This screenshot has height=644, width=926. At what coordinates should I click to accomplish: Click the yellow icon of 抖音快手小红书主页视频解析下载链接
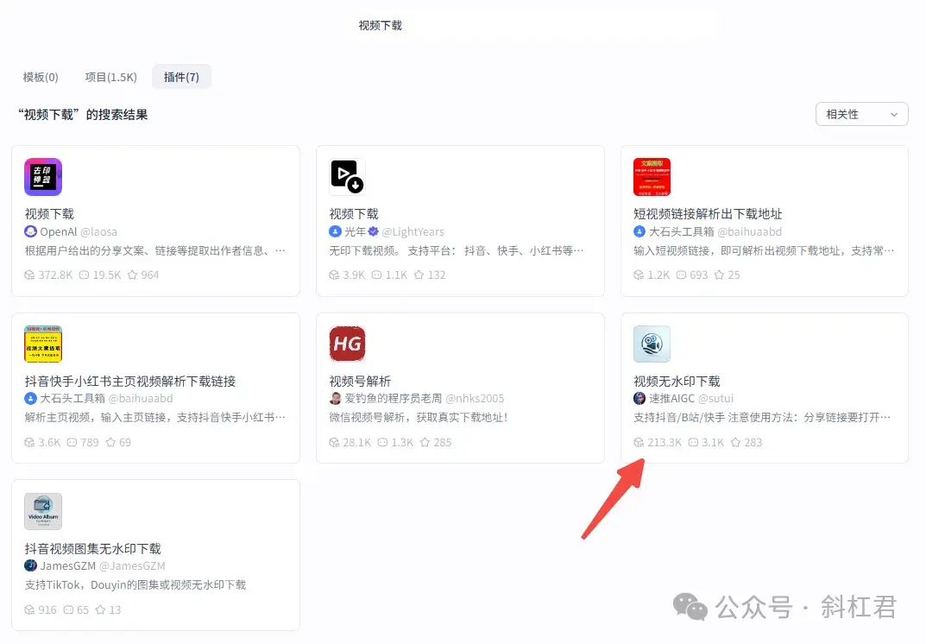[x=43, y=344]
